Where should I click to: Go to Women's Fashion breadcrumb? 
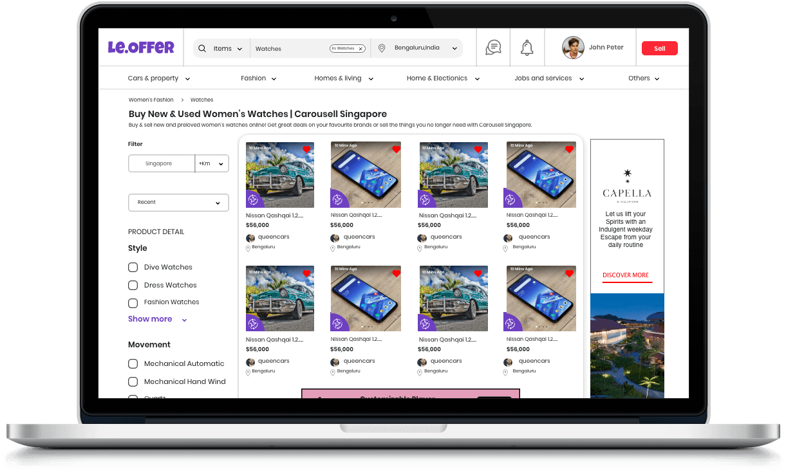click(151, 100)
